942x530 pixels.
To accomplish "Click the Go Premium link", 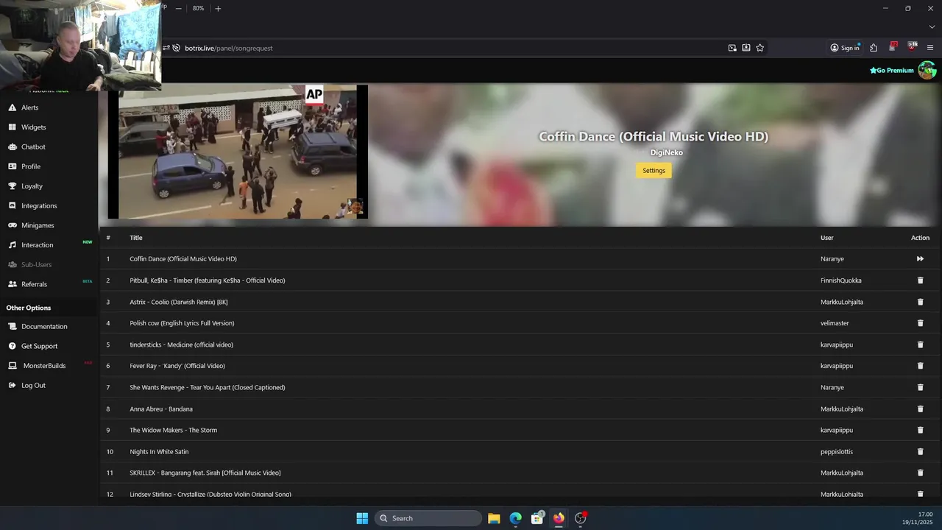I will 892,71.
